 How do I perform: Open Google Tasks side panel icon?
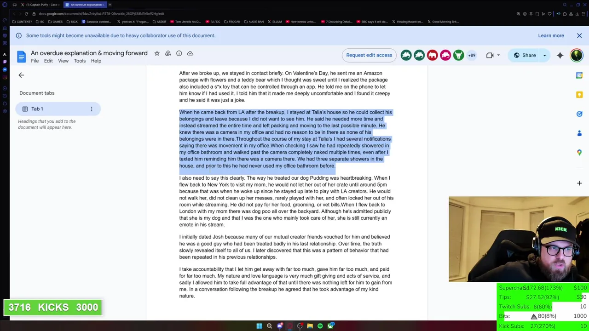tap(579, 114)
